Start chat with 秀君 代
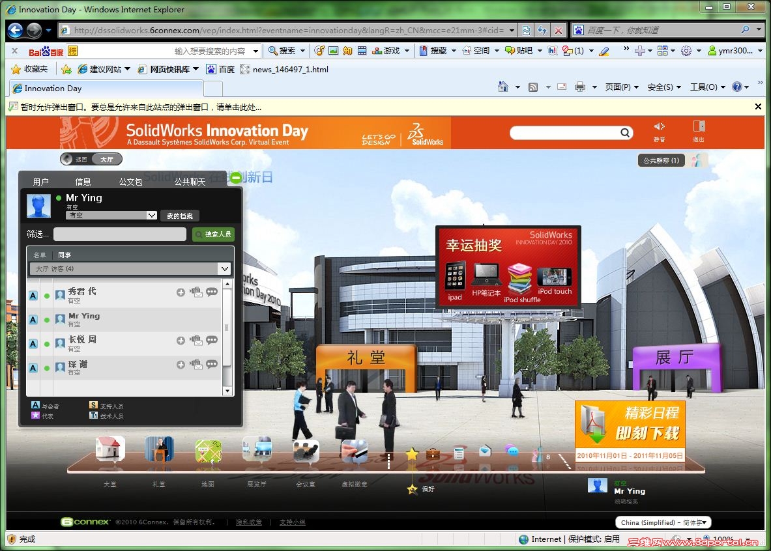 click(212, 292)
